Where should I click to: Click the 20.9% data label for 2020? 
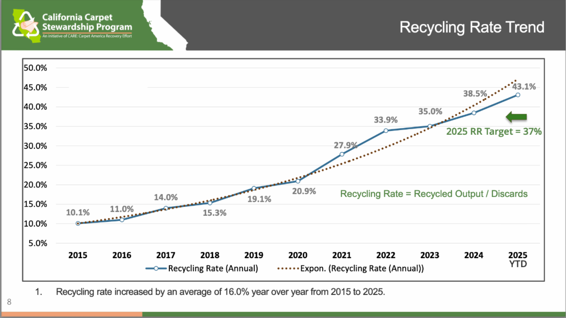[303, 191]
